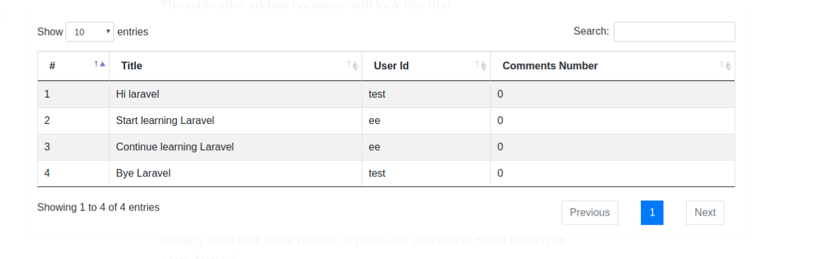Open the entries-per-page dropdown showing 10
This screenshot has width=819, height=259.
click(x=89, y=32)
